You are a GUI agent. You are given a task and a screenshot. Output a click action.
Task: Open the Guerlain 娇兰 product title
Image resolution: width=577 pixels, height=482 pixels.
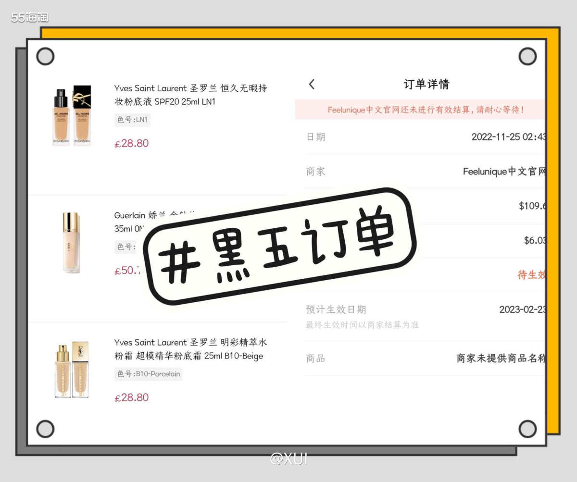(154, 222)
